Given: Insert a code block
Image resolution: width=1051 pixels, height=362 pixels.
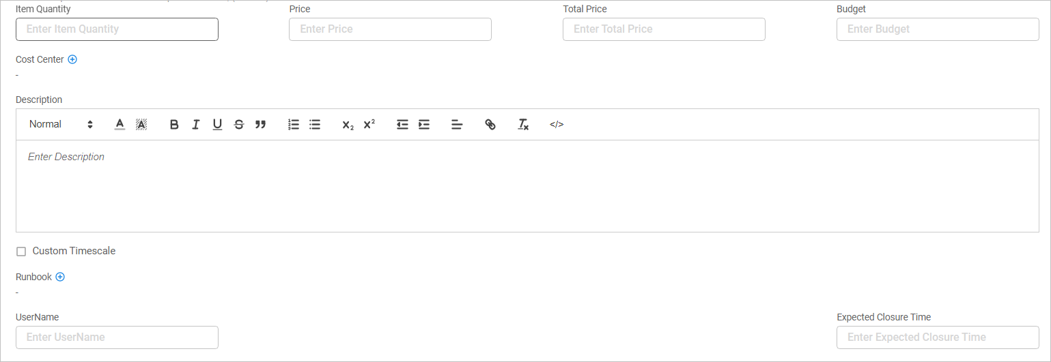Looking at the screenshot, I should [x=557, y=125].
